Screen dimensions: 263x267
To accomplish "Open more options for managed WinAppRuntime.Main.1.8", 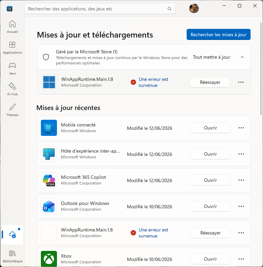I will [241, 82].
